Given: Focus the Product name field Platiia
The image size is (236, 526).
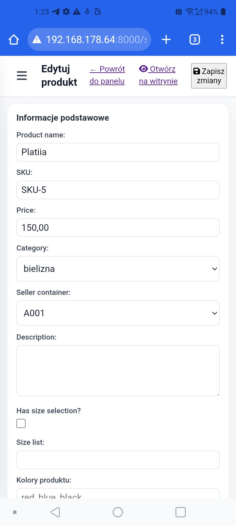Looking at the screenshot, I should (118, 152).
